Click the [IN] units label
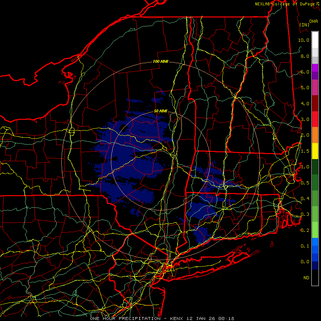The image size is (321, 321). tap(305, 25)
